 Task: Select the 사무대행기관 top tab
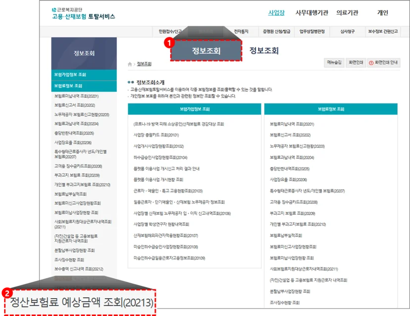click(x=311, y=12)
